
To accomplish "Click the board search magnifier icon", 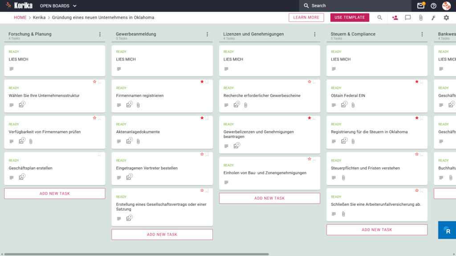I will coord(379,18).
